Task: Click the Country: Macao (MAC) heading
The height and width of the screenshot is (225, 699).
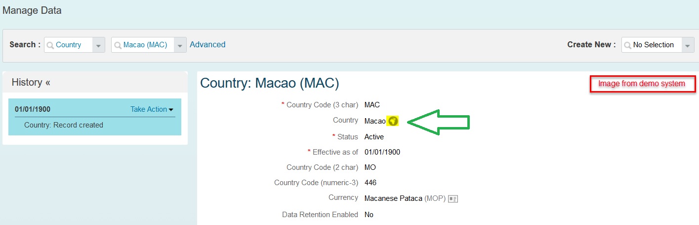Action: coord(270,83)
